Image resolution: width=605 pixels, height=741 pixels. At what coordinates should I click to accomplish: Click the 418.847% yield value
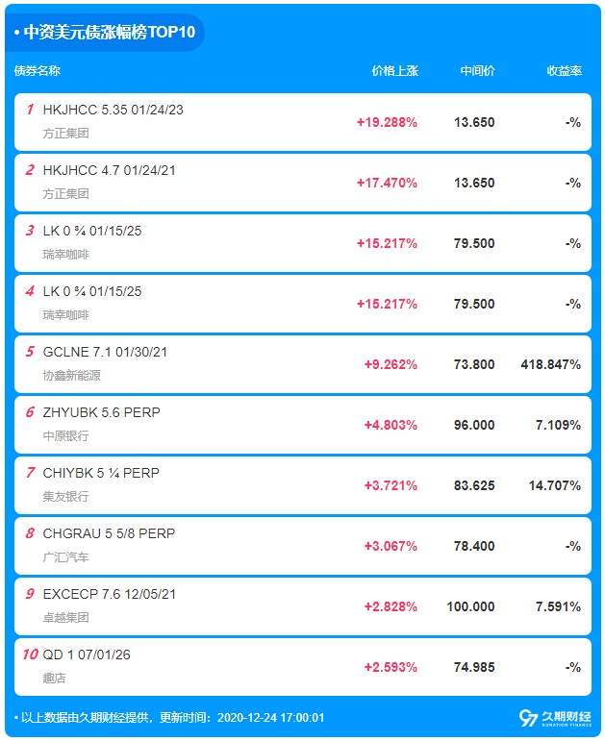(x=550, y=365)
